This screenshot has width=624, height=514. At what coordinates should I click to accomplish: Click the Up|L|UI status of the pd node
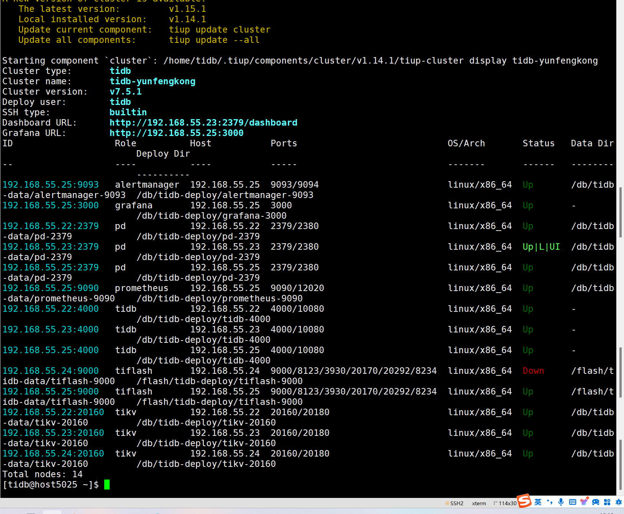click(541, 247)
